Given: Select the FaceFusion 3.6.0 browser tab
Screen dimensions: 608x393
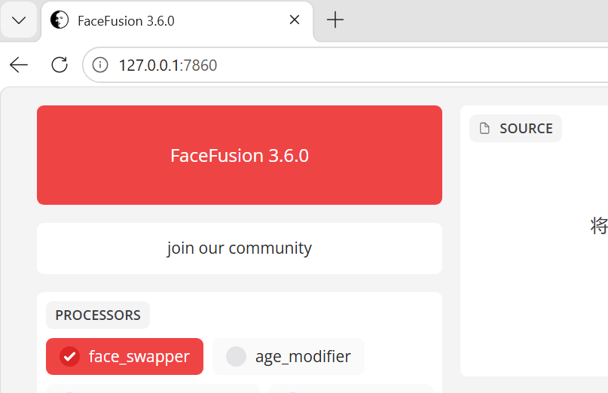Looking at the screenshot, I should click(177, 20).
